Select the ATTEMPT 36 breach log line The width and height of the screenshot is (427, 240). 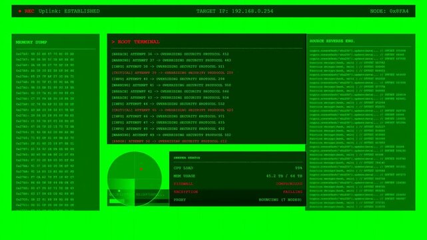(171, 54)
